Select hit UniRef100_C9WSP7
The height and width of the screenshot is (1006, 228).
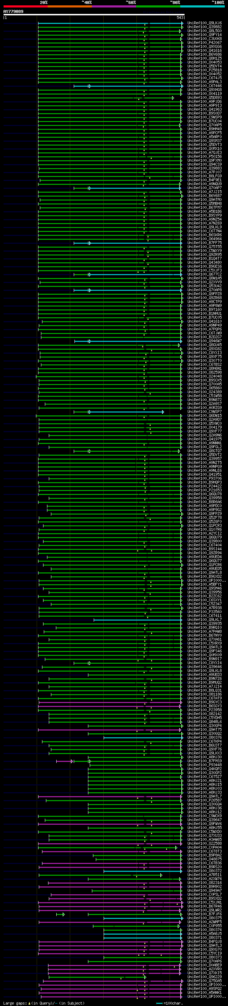click(x=204, y=411)
